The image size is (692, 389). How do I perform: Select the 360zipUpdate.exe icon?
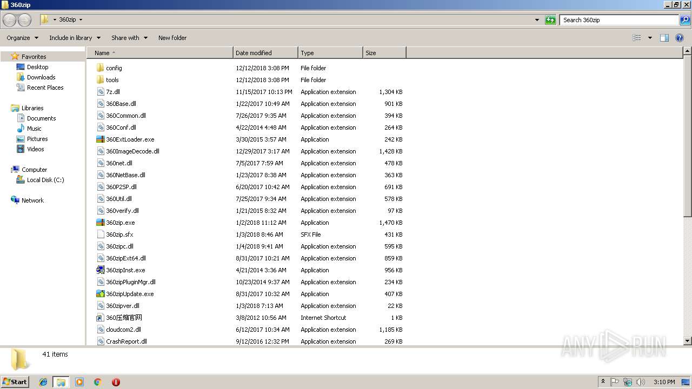[100, 294]
